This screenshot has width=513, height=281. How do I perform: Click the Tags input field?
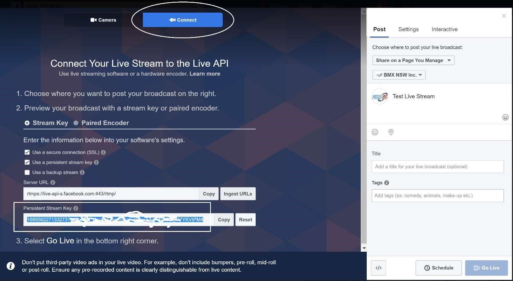438,195
